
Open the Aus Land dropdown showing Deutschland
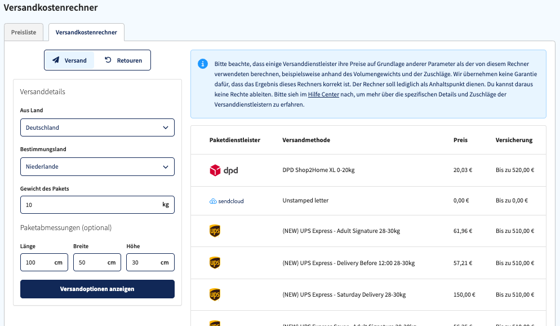click(x=97, y=127)
